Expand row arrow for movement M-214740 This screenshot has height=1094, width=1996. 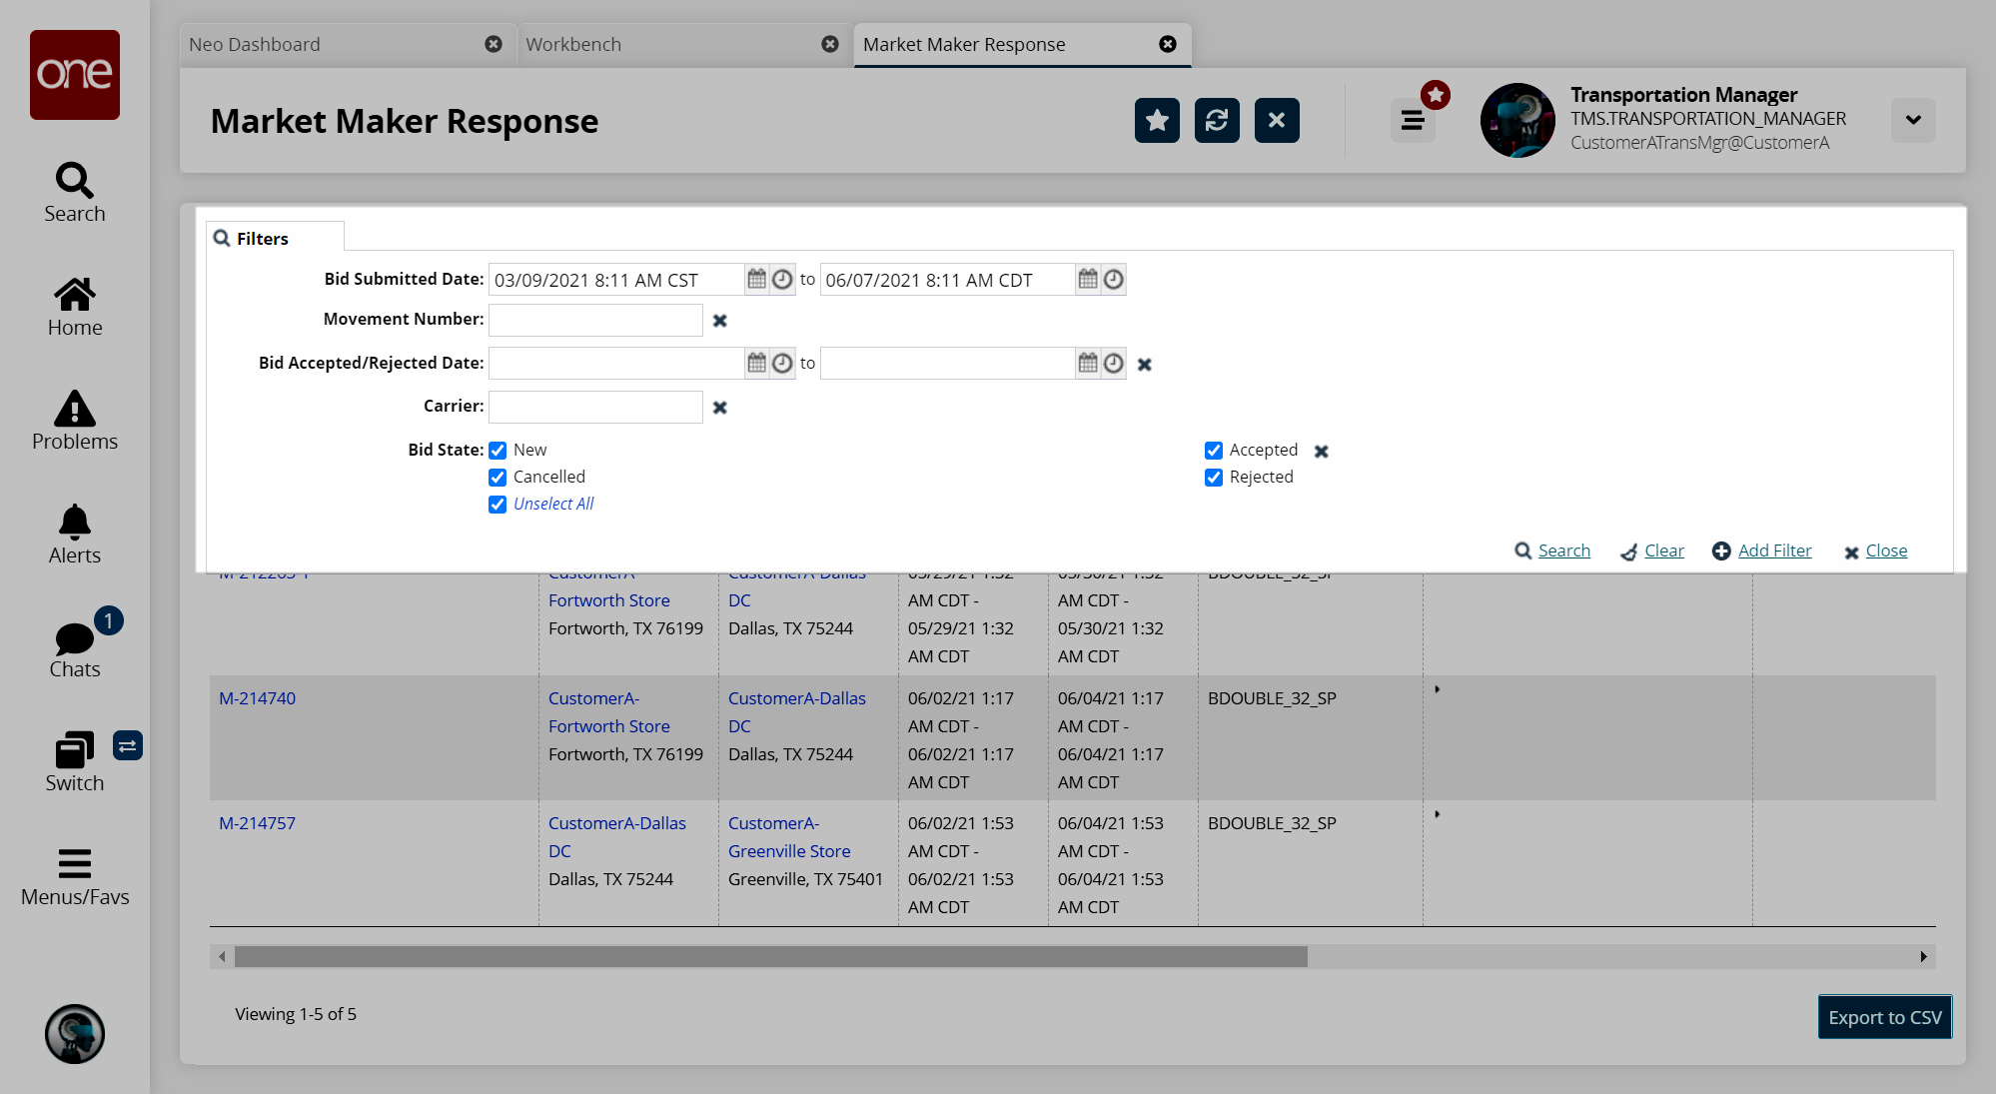[x=1438, y=689]
